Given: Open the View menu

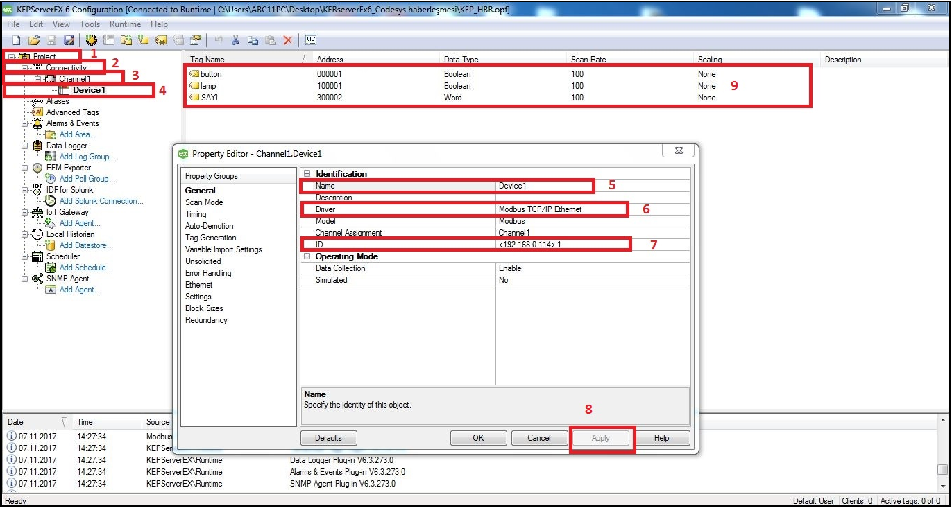Looking at the screenshot, I should pyautogui.click(x=61, y=24).
